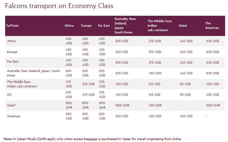Click the 'Qatar' column header
This screenshot has width=228, height=142.
point(183,26)
